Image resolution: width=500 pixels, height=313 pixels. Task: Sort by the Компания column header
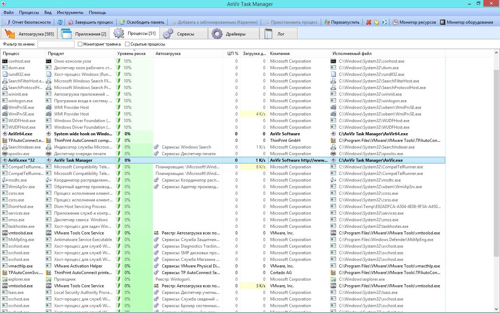tap(299, 54)
